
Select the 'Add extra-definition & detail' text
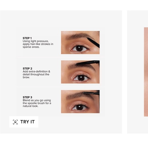[x=36, y=73]
